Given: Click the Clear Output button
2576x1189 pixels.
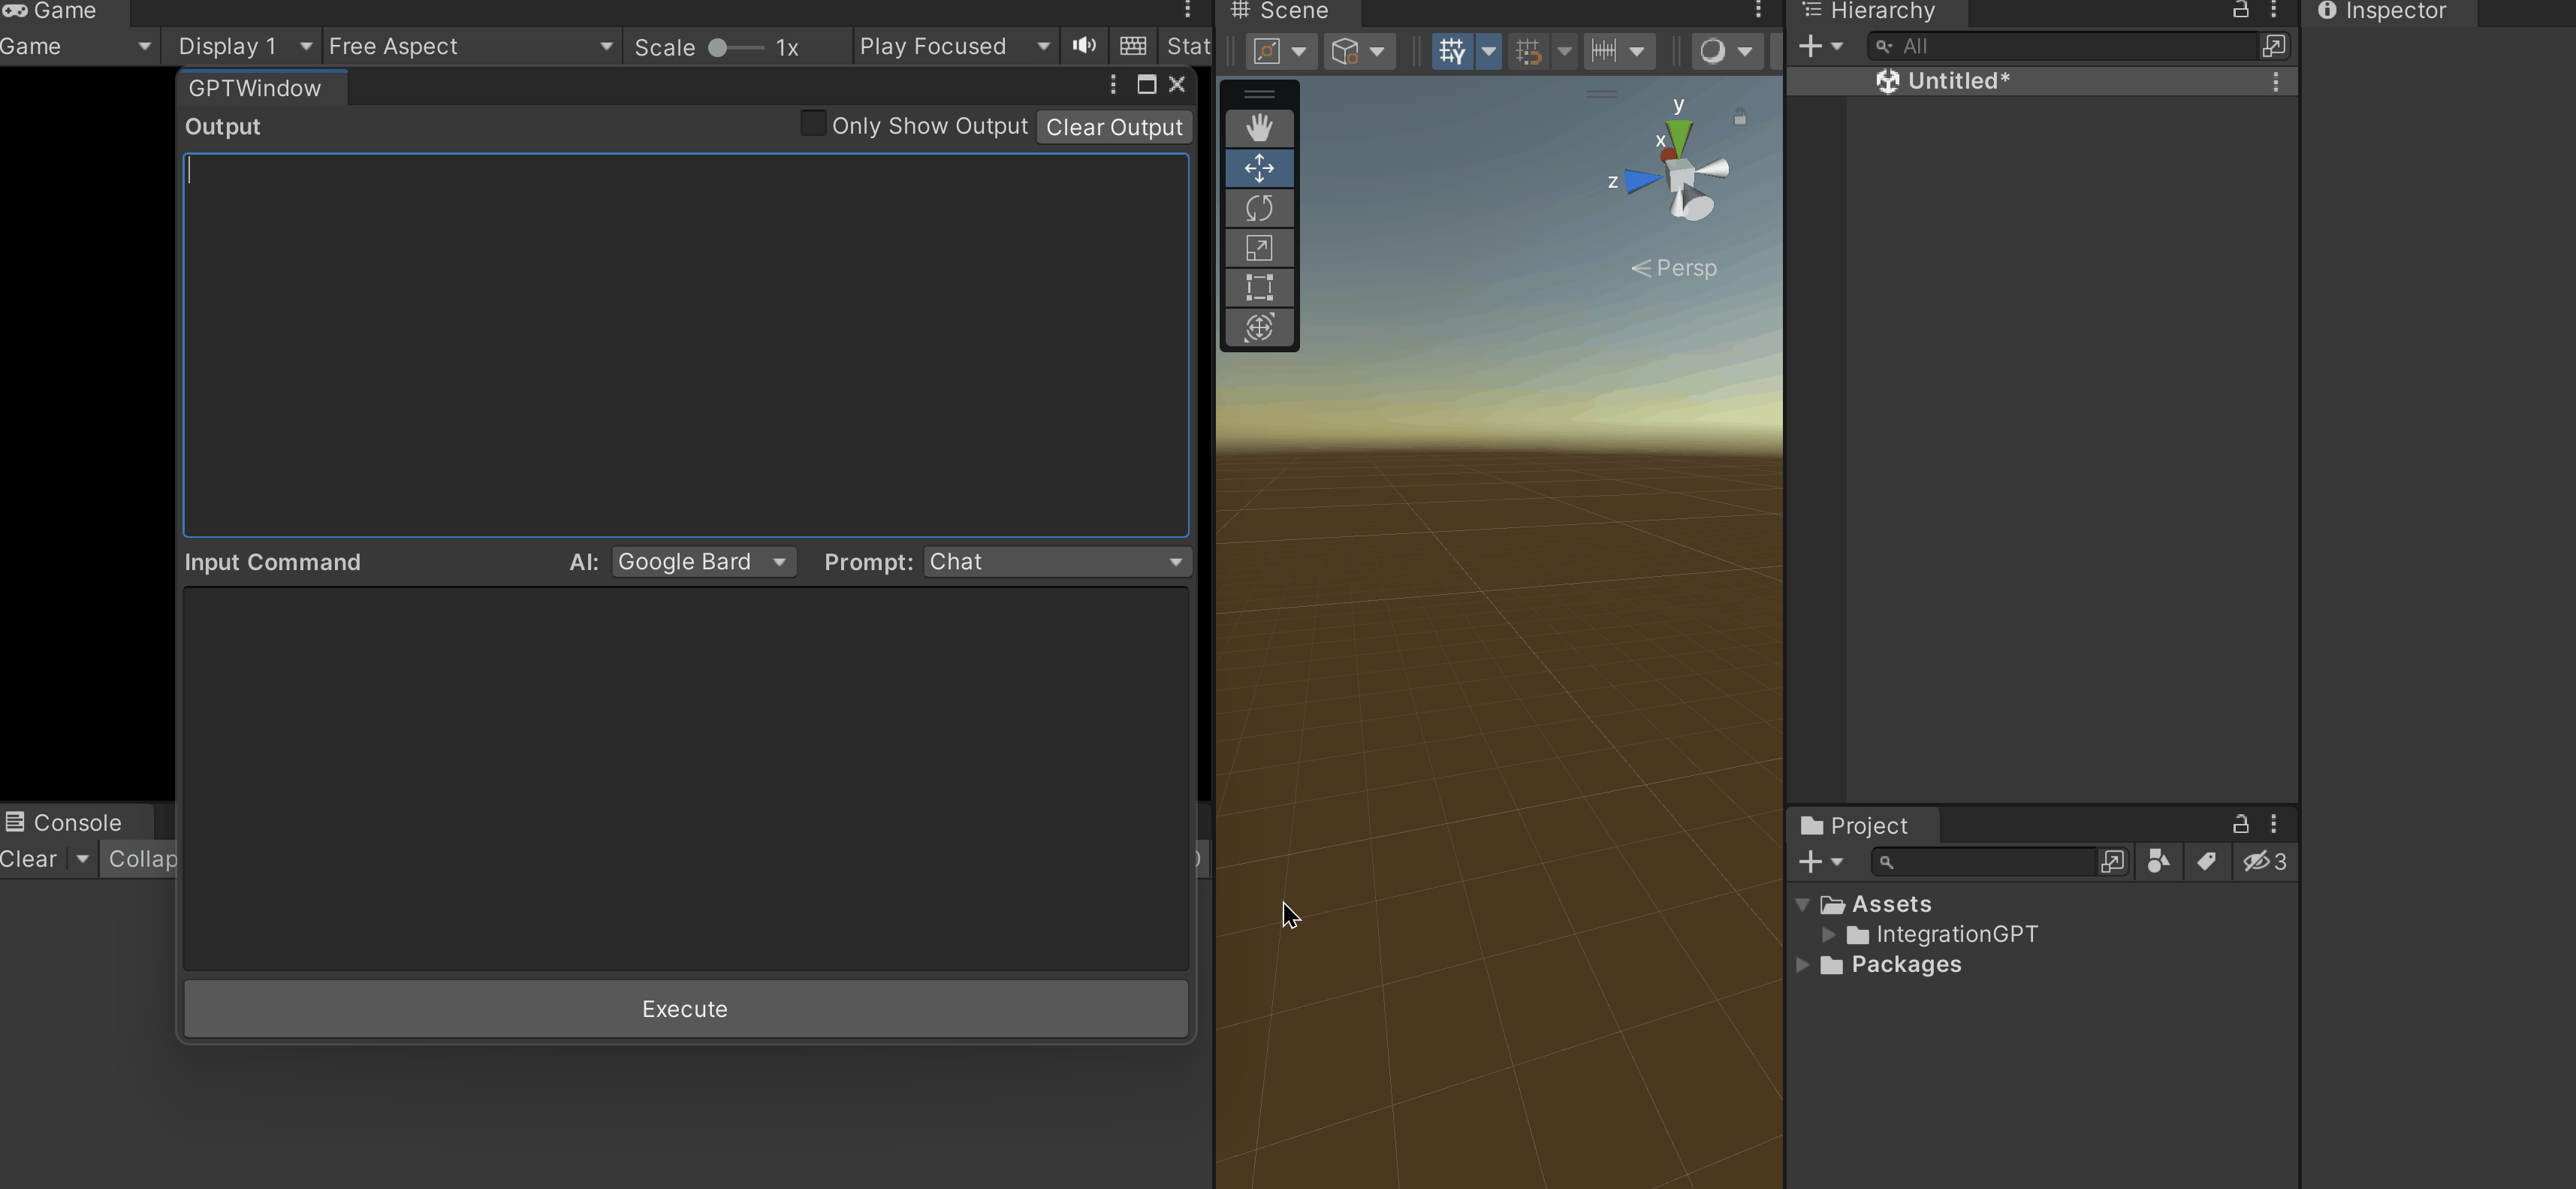Looking at the screenshot, I should [x=1114, y=127].
